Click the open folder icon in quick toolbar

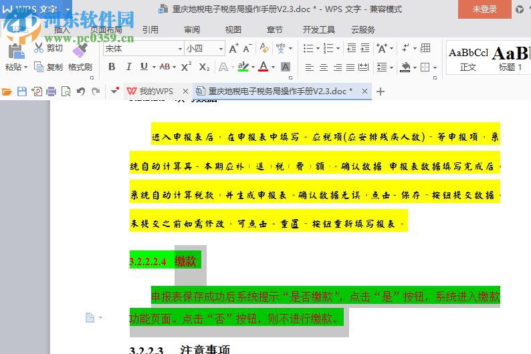point(7,92)
